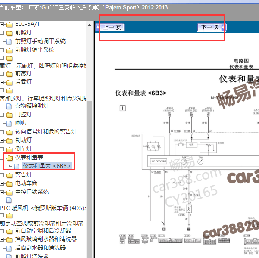The width and height of the screenshot is (259, 258).
Task: Click the 前雾灯 folder icon
Action: (x=9, y=74)
